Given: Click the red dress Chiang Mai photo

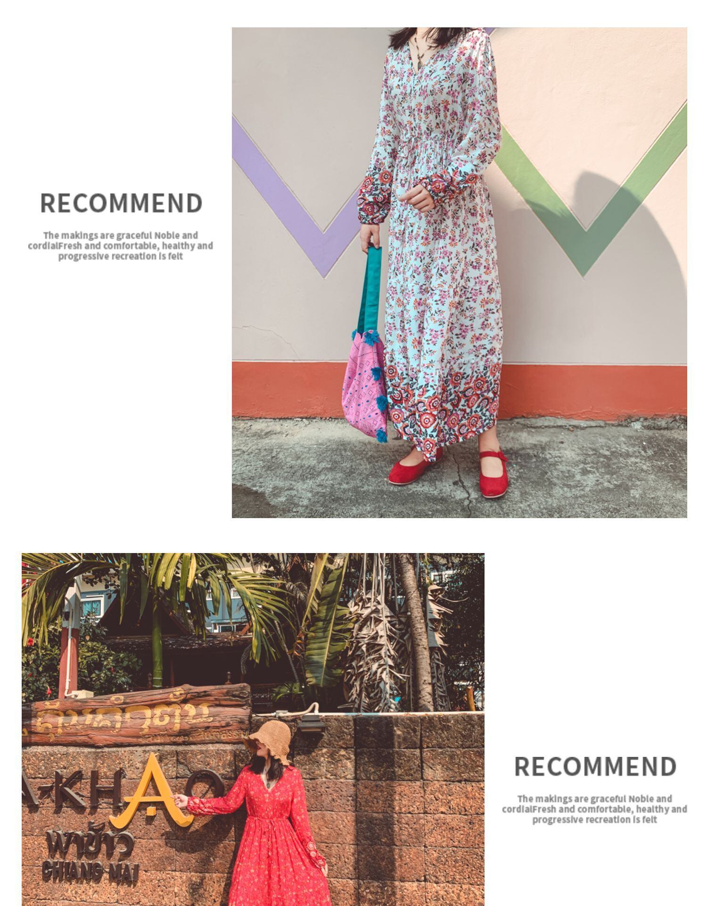Looking at the screenshot, I should 253,729.
